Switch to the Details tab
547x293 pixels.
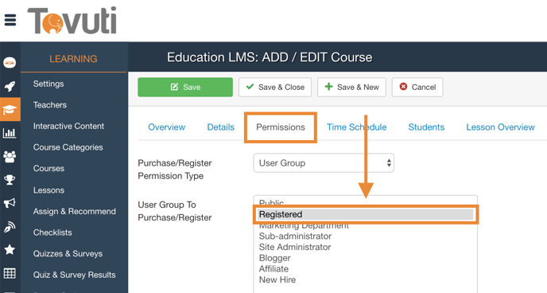(x=220, y=127)
